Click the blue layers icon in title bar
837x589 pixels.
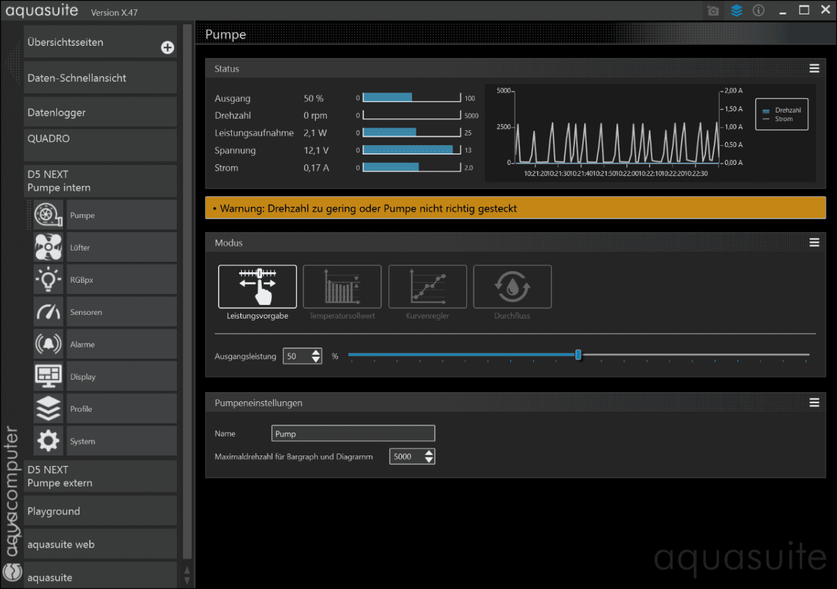click(737, 10)
